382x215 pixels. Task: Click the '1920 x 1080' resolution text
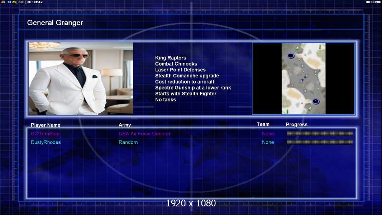pyautogui.click(x=191, y=203)
